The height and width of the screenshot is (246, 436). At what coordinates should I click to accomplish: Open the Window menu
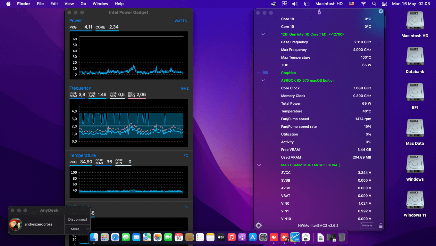(100, 4)
